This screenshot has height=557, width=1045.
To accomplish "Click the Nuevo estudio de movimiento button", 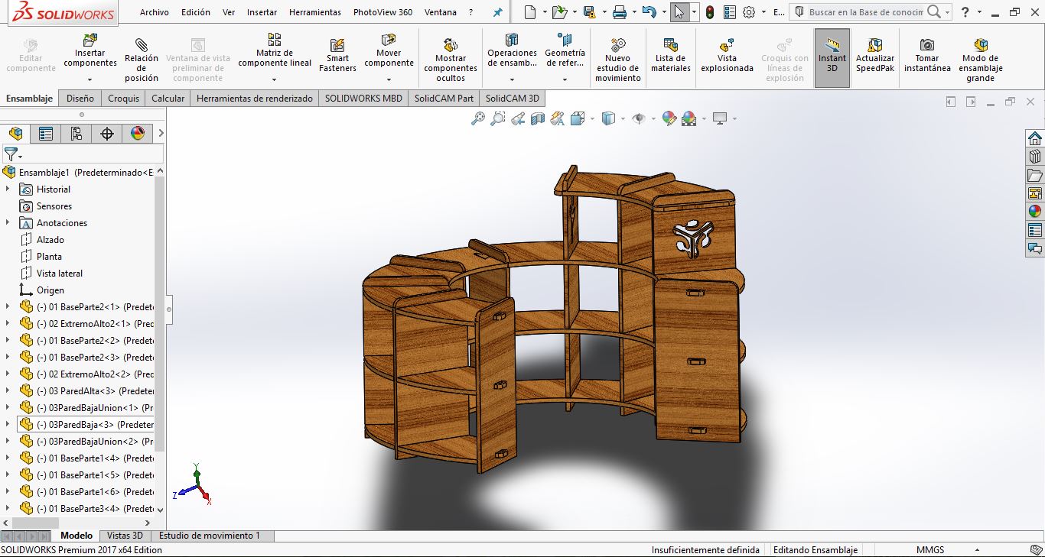I will point(617,45).
